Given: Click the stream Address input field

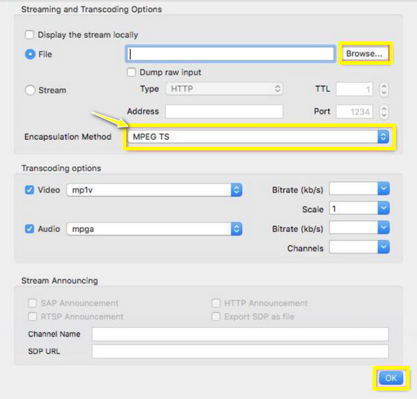Looking at the screenshot, I should (x=224, y=111).
